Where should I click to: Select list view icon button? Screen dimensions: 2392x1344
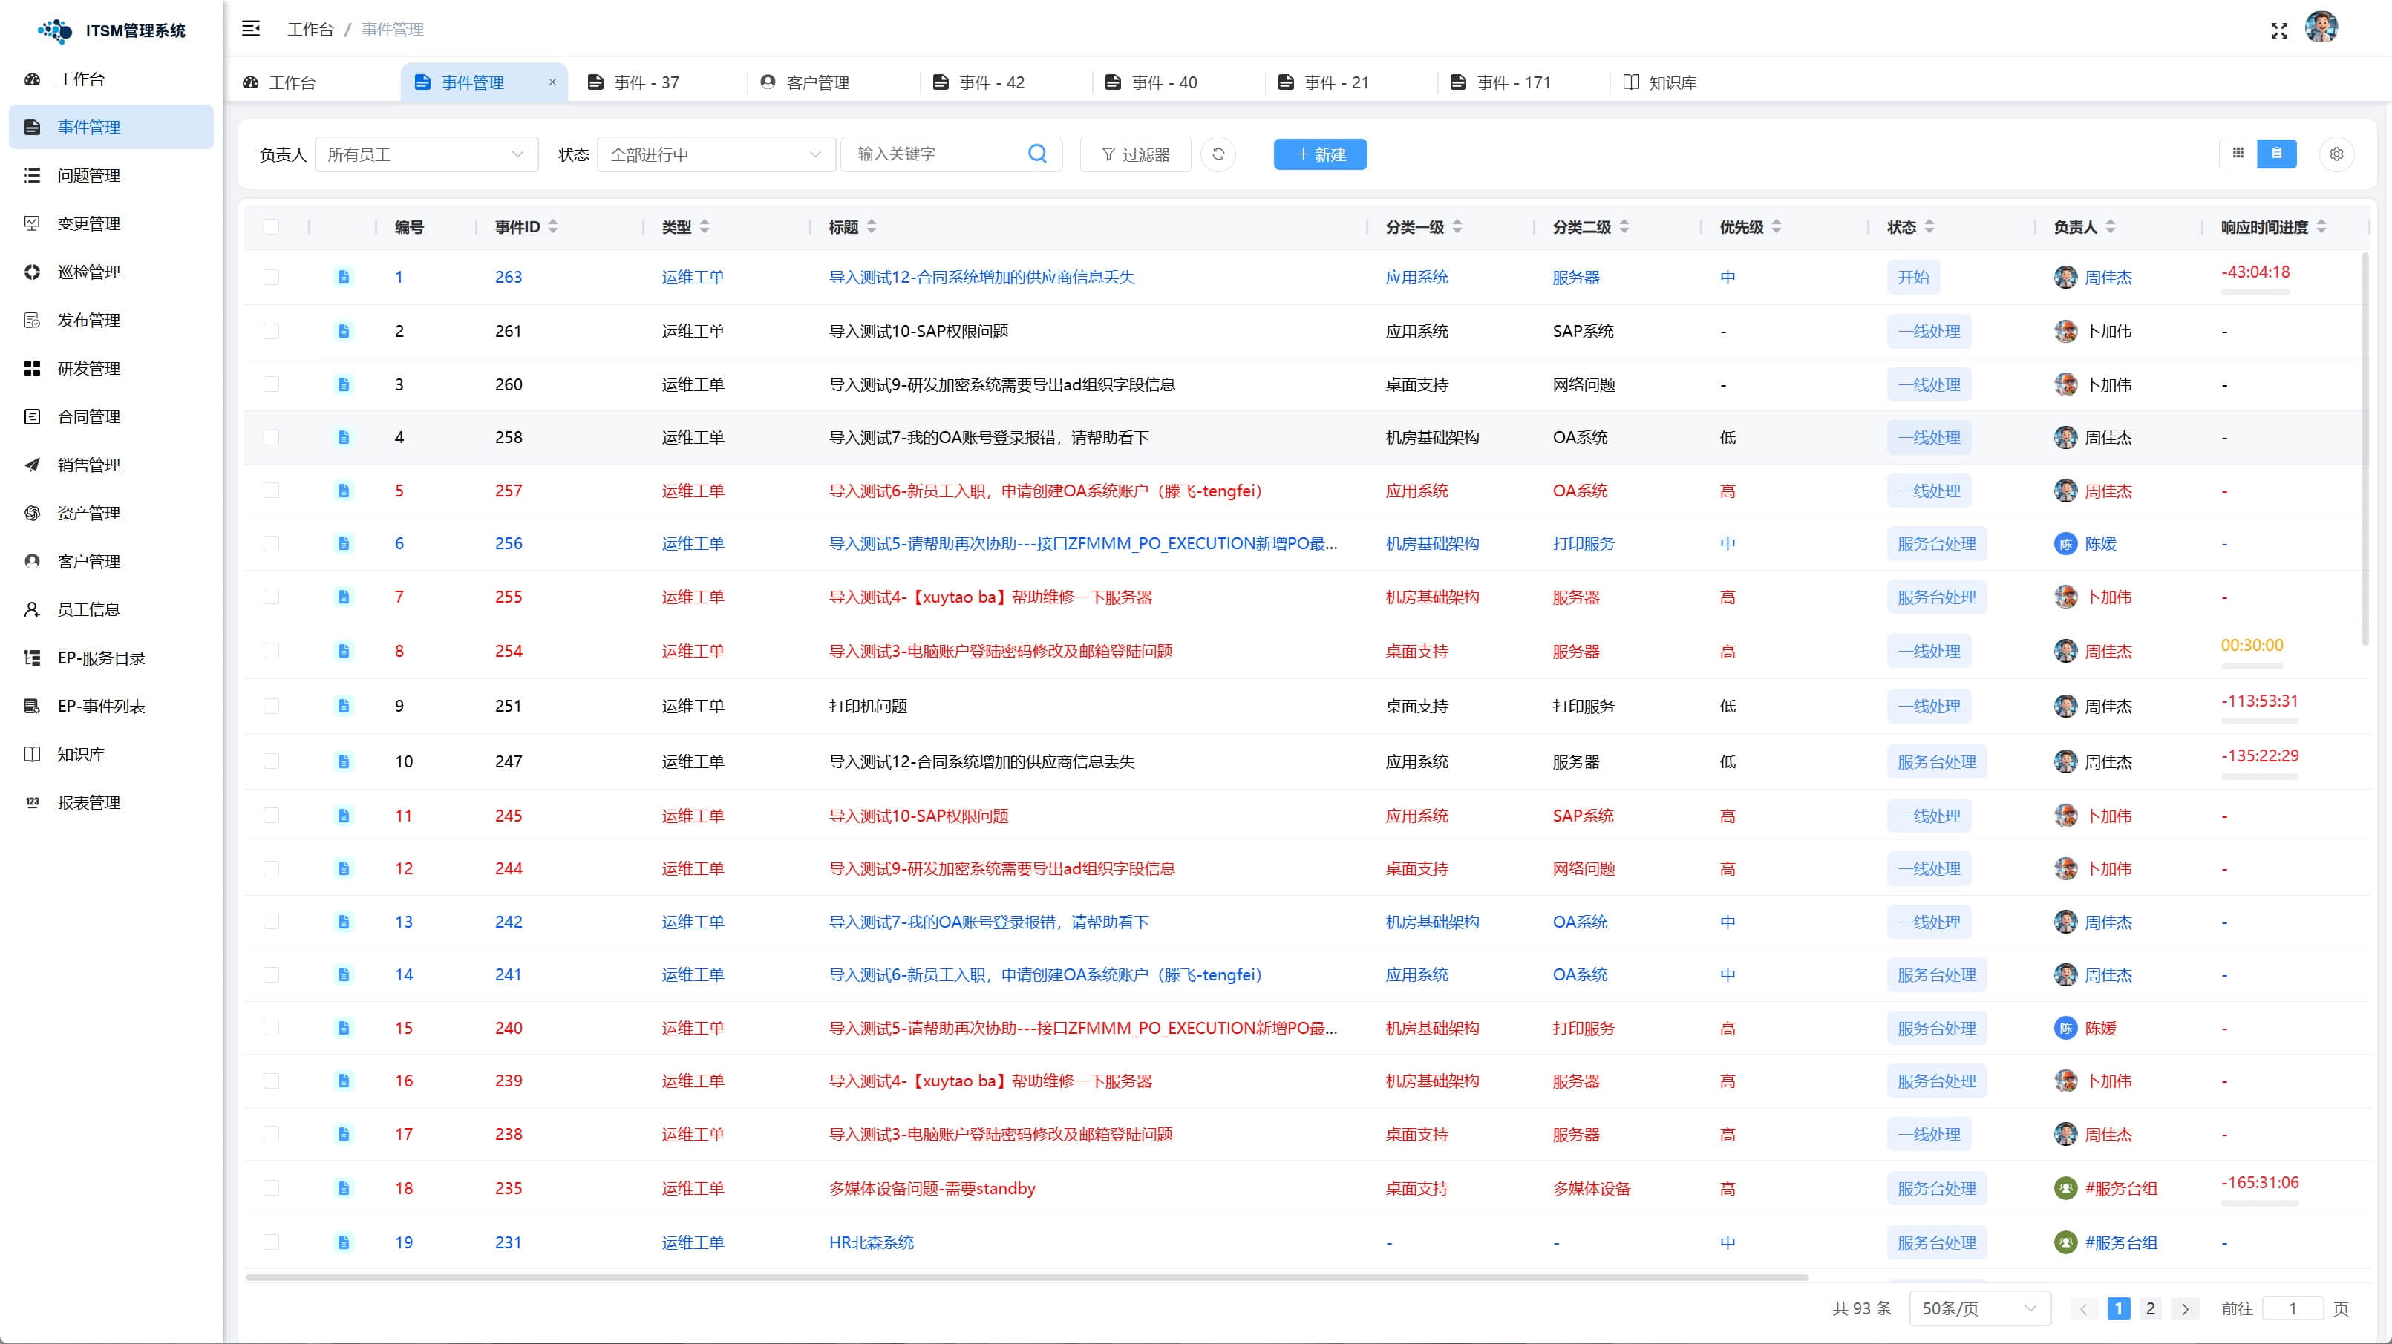pos(2276,154)
